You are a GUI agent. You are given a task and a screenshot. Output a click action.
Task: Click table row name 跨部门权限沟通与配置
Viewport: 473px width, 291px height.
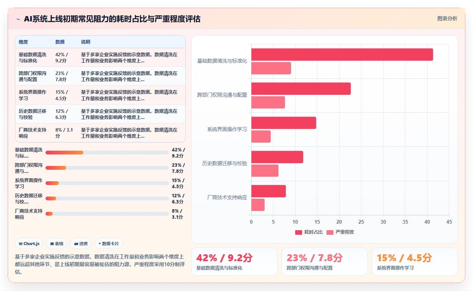click(x=33, y=76)
